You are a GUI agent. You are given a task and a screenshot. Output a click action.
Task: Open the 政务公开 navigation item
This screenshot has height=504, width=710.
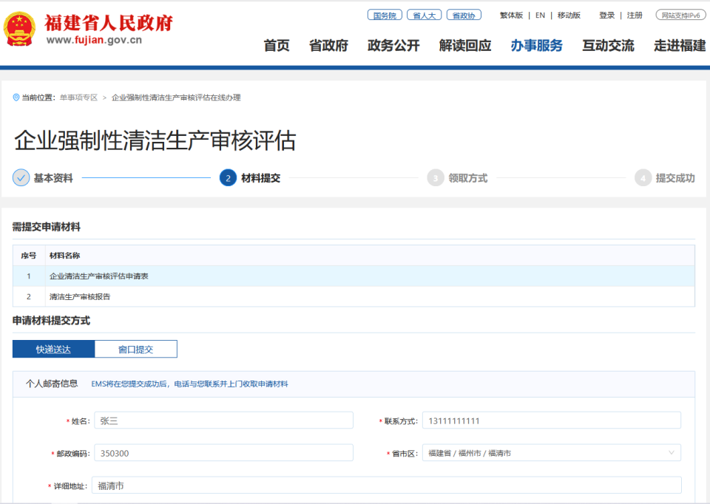click(393, 46)
